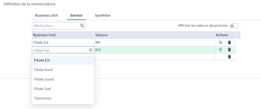This screenshot has width=261, height=109.
Task: Delete the empty third row
Action: click(229, 57)
